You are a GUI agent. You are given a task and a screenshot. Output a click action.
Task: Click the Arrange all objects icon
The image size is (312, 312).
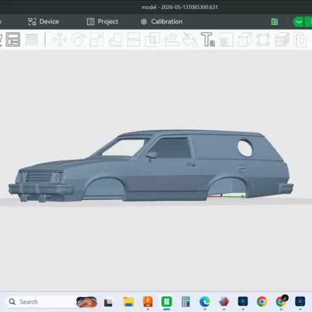pyautogui.click(x=13, y=40)
